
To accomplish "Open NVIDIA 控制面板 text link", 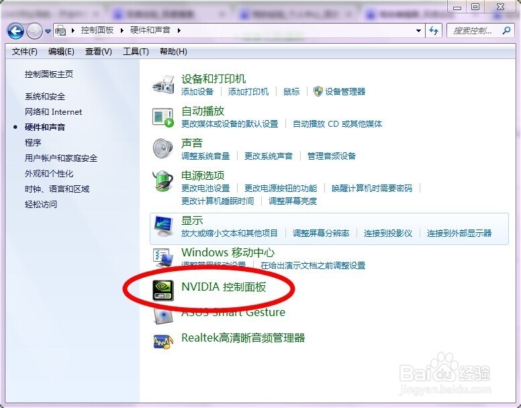I will (224, 287).
